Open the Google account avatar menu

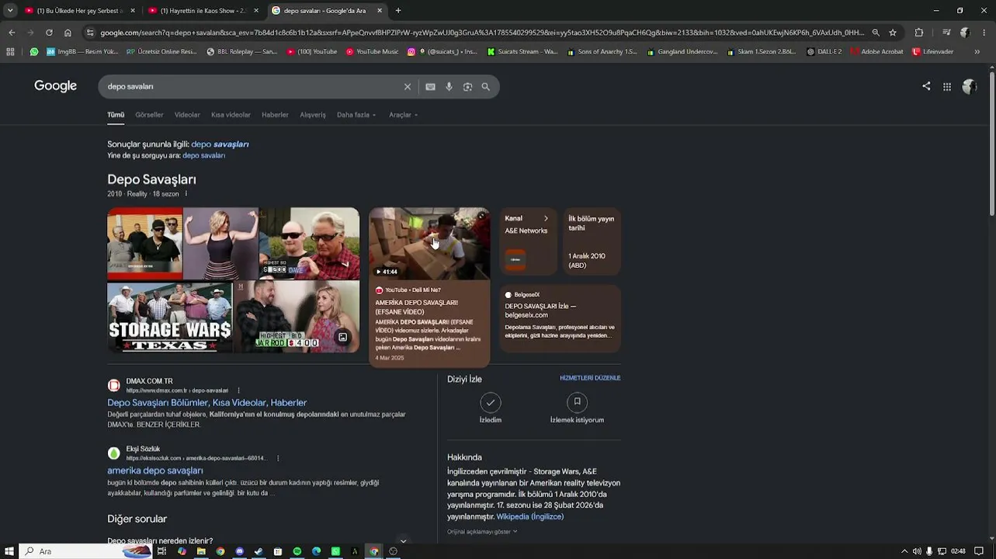click(969, 87)
